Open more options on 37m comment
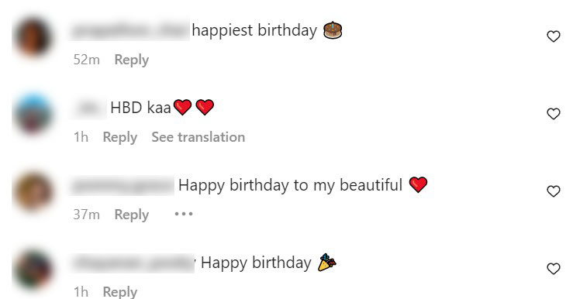Screen dimensions: 573x299 (x=184, y=214)
